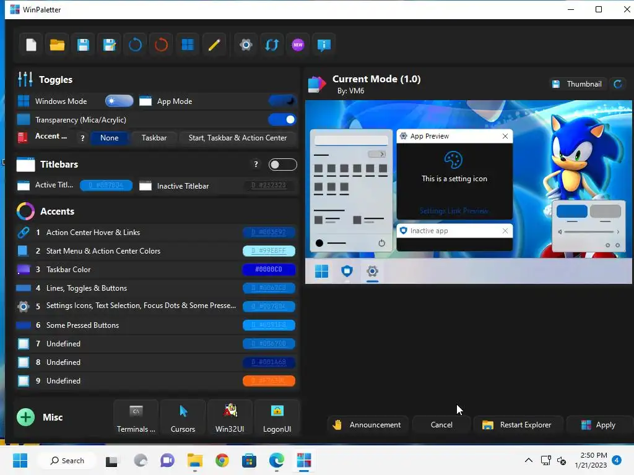The width and height of the screenshot is (634, 475).
Task: Click the blue update arrows icon
Action: click(x=272, y=45)
